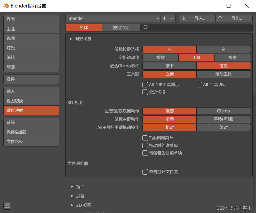Click the Blender logo in title bar
This screenshot has width=256, height=213.
click(x=6, y=6)
